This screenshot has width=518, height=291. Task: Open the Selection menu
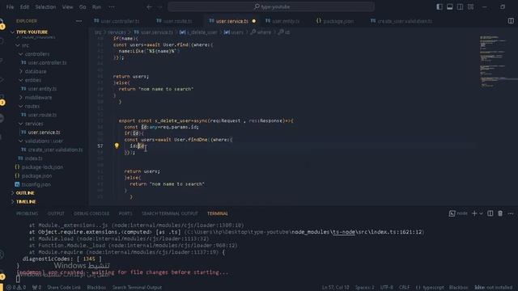pyautogui.click(x=45, y=6)
